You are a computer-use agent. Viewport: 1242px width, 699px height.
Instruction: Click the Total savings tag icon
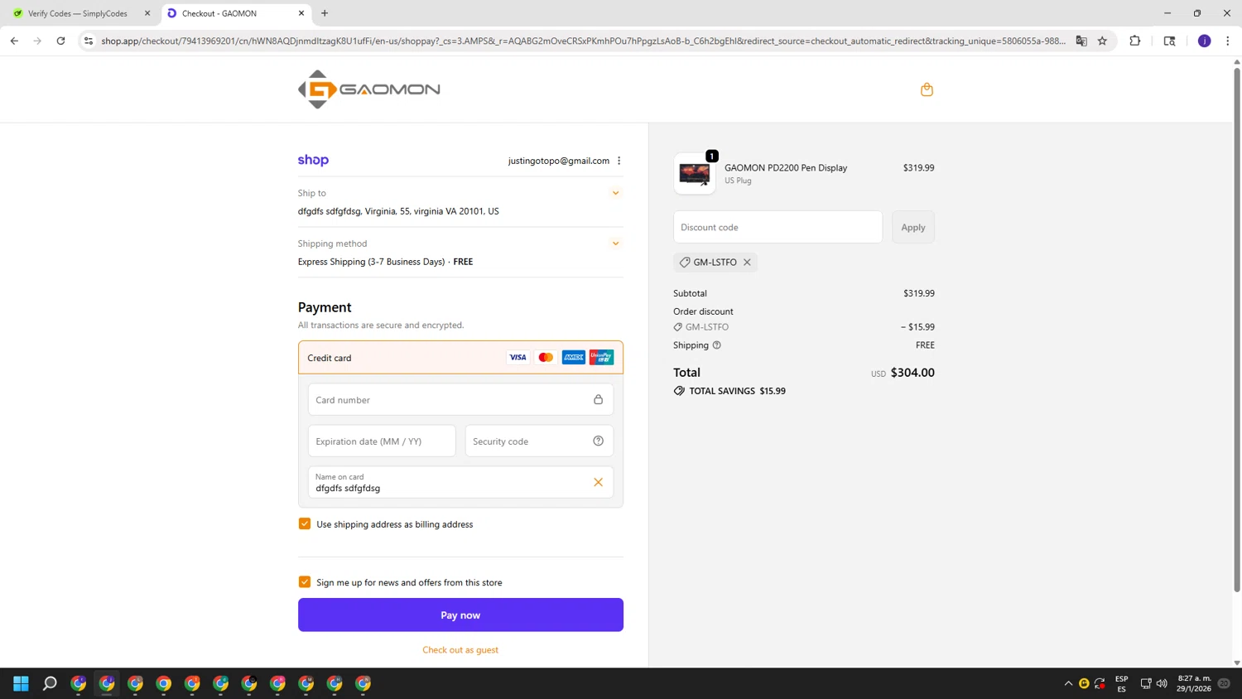point(679,391)
